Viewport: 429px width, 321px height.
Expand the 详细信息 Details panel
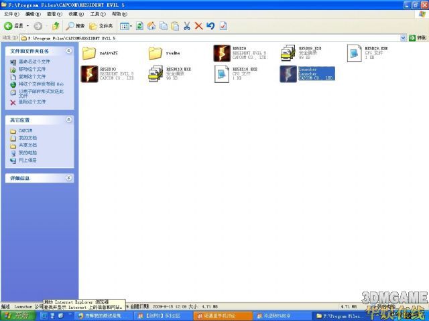[x=68, y=178]
